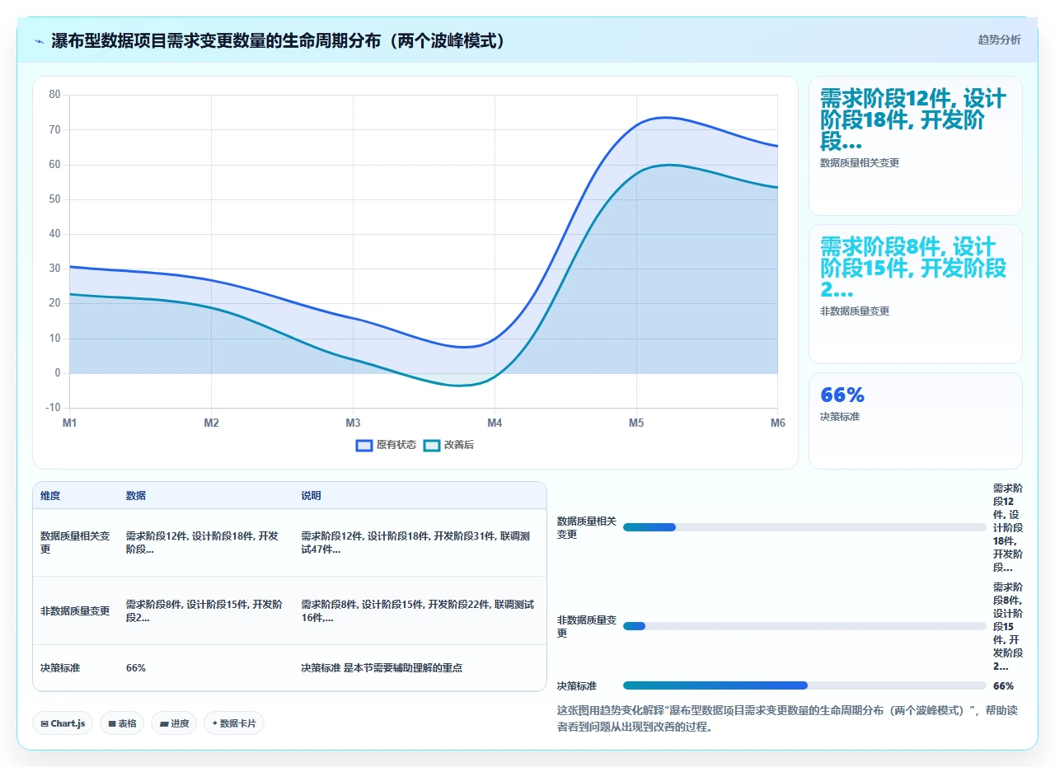Click the M2 x-axis label
The width and height of the screenshot is (1055, 767).
(211, 423)
